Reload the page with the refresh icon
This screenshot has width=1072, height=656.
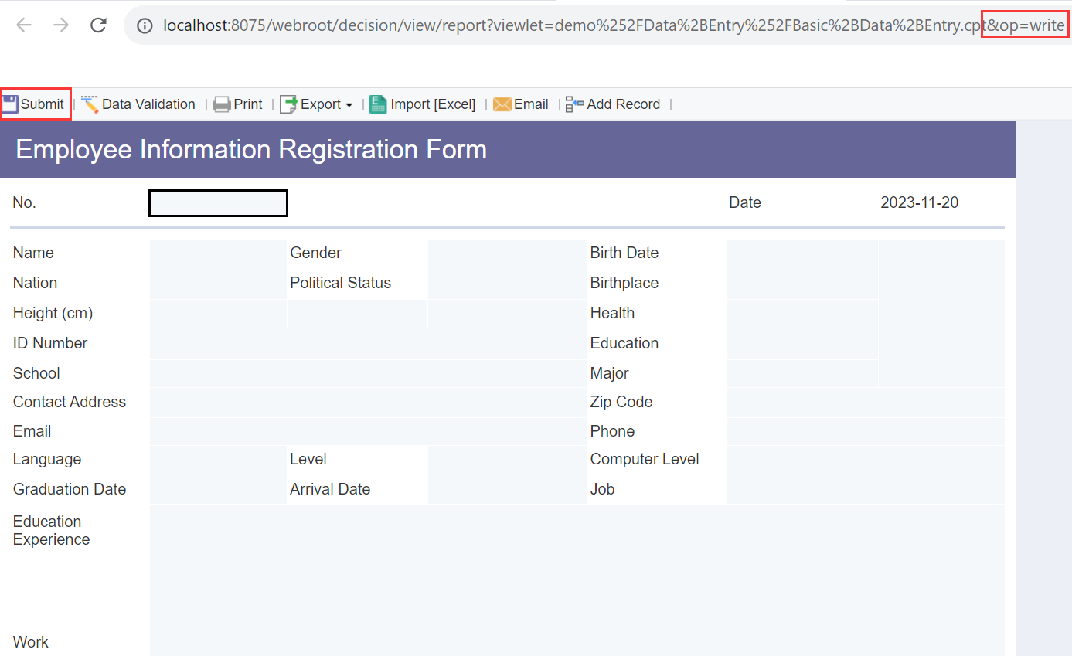click(98, 24)
